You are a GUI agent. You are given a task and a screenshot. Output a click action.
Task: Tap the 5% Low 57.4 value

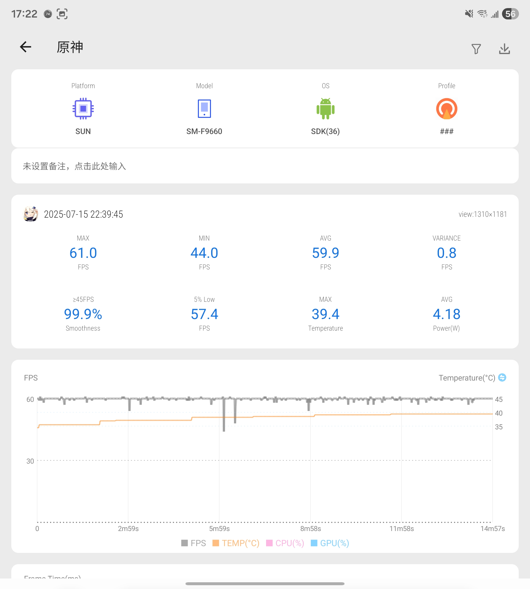(204, 314)
